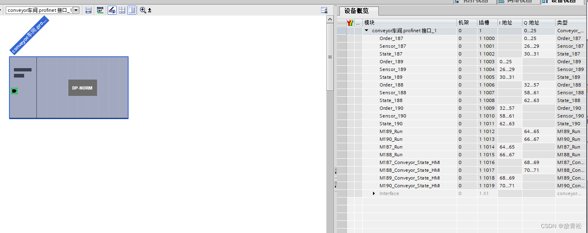Select the Order_190 module row
Screen dimensions: 588x233
(x=462, y=108)
